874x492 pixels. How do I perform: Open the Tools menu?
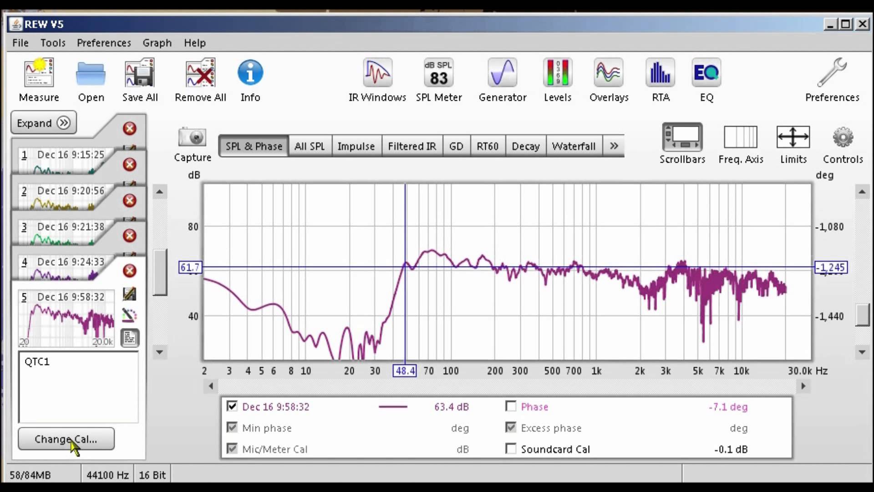[x=53, y=43]
